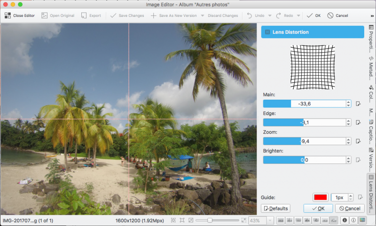This screenshot has width=376, height=226.
Task: Reset Zoom value to default icon
Action: [358, 141]
